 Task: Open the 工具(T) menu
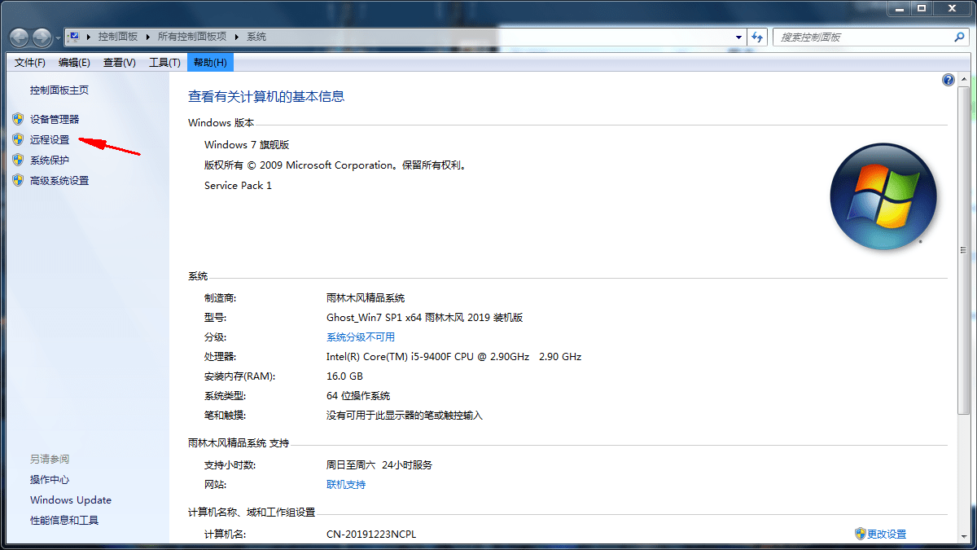pyautogui.click(x=164, y=63)
